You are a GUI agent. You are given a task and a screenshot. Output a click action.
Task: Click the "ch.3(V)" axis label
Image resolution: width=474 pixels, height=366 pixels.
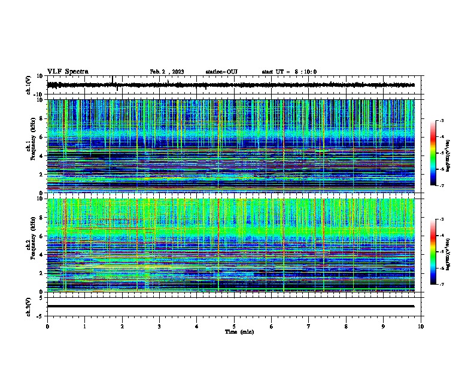tap(29, 307)
